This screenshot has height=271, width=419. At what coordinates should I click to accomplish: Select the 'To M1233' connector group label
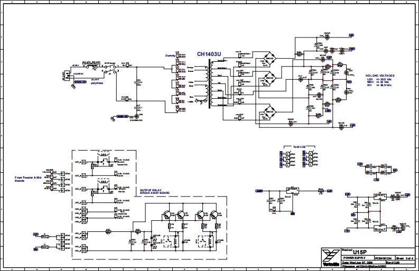tap(300, 146)
